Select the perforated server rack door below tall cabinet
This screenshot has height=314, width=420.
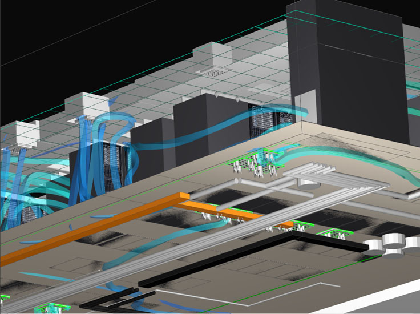(x=262, y=119)
